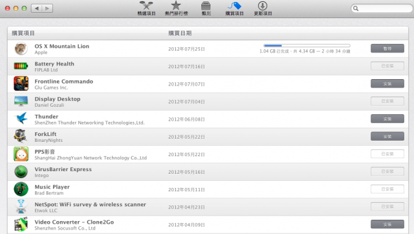This screenshot has height=234, width=414.
Task: Install Thunder
Action: pos(387,119)
